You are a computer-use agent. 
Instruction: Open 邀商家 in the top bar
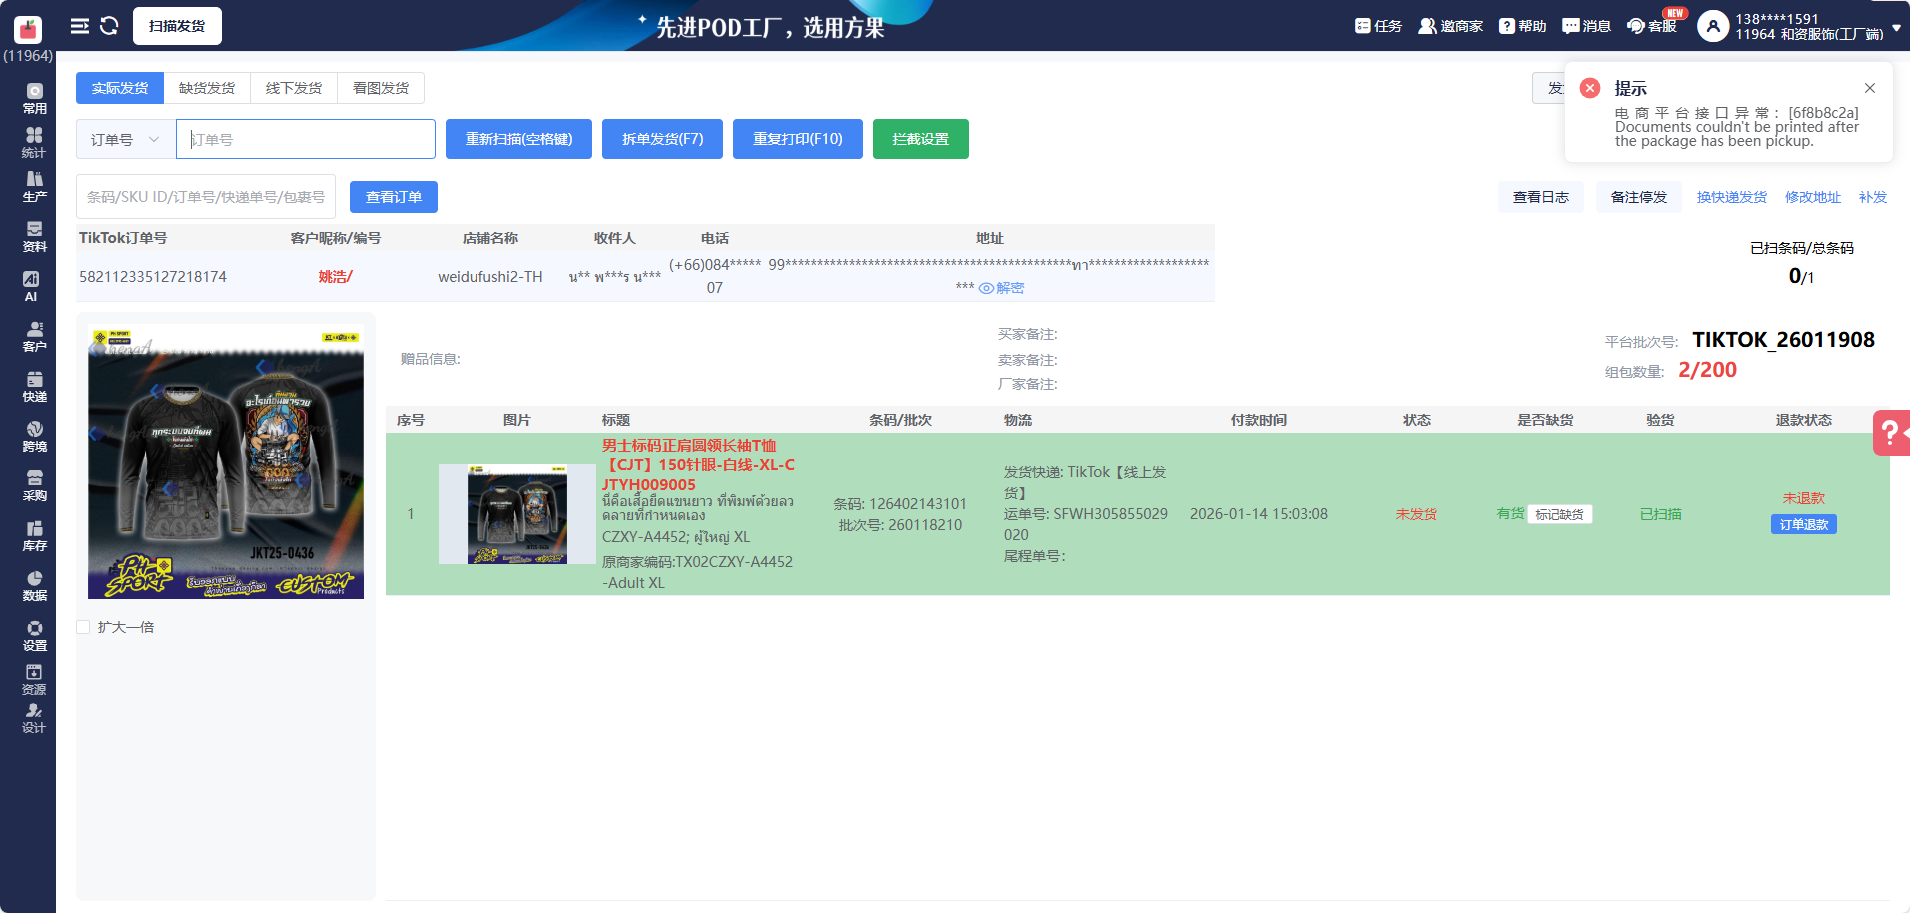(x=1450, y=26)
